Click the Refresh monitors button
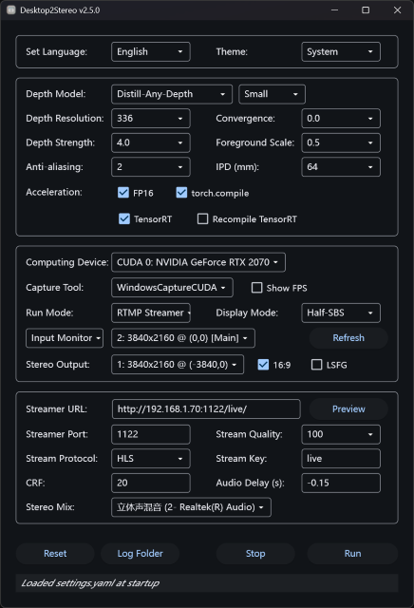The height and width of the screenshot is (608, 414). (x=348, y=338)
